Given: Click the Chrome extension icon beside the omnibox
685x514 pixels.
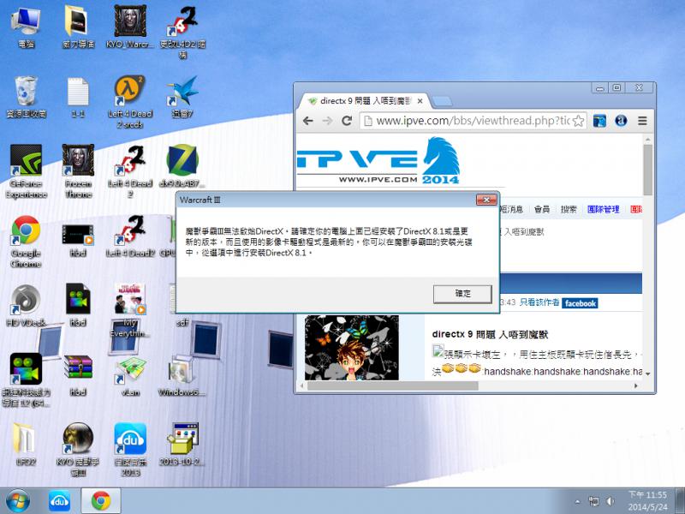Looking at the screenshot, I should coord(599,122).
